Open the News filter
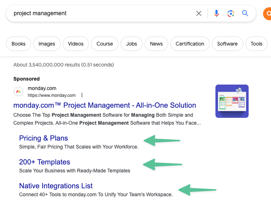 [x=156, y=44]
